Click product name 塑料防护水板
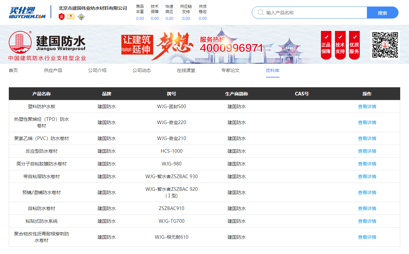 click(x=41, y=106)
